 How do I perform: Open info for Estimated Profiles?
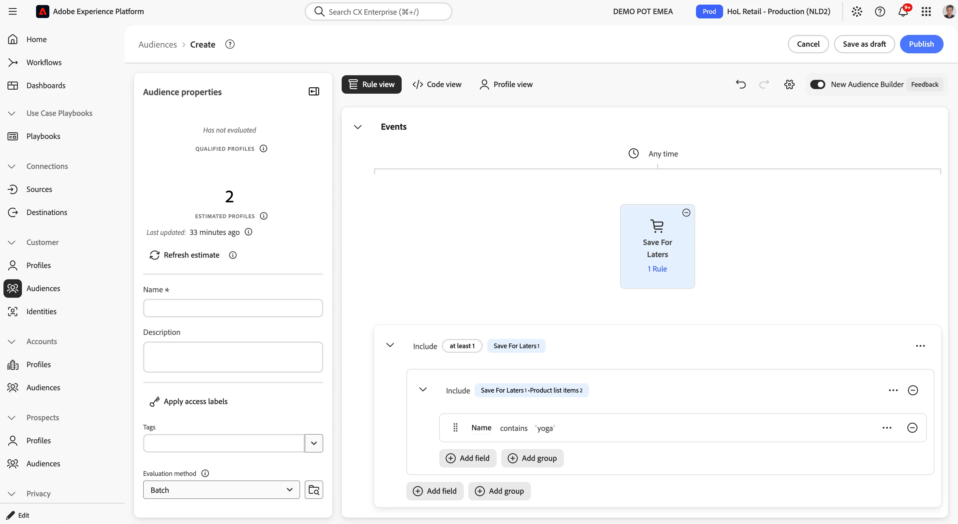[264, 216]
